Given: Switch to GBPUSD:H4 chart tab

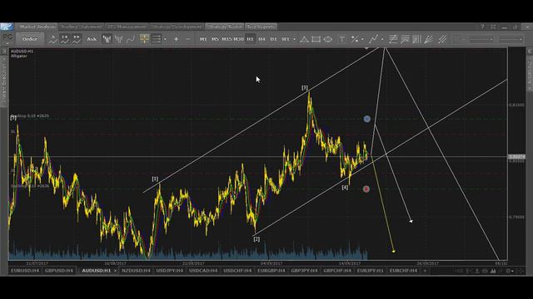Looking at the screenshot, I should pyautogui.click(x=59, y=271).
